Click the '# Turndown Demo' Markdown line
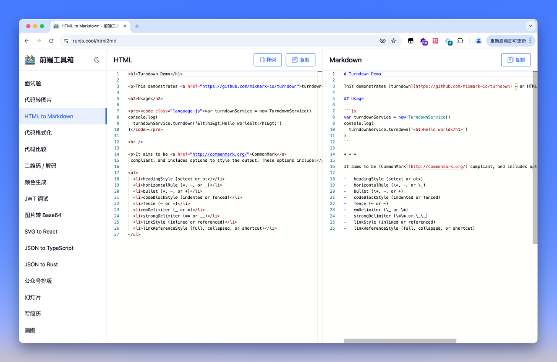Viewport: 557px width, 362px height. coord(362,74)
